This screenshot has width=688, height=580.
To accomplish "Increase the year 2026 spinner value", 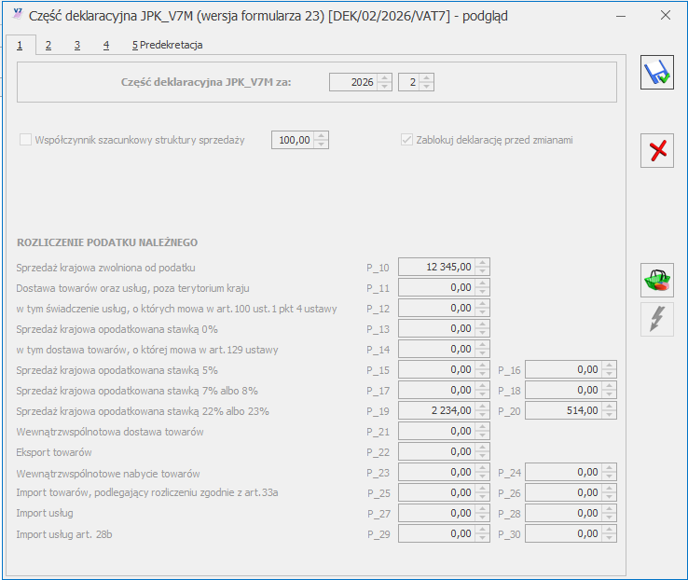I will [x=385, y=77].
